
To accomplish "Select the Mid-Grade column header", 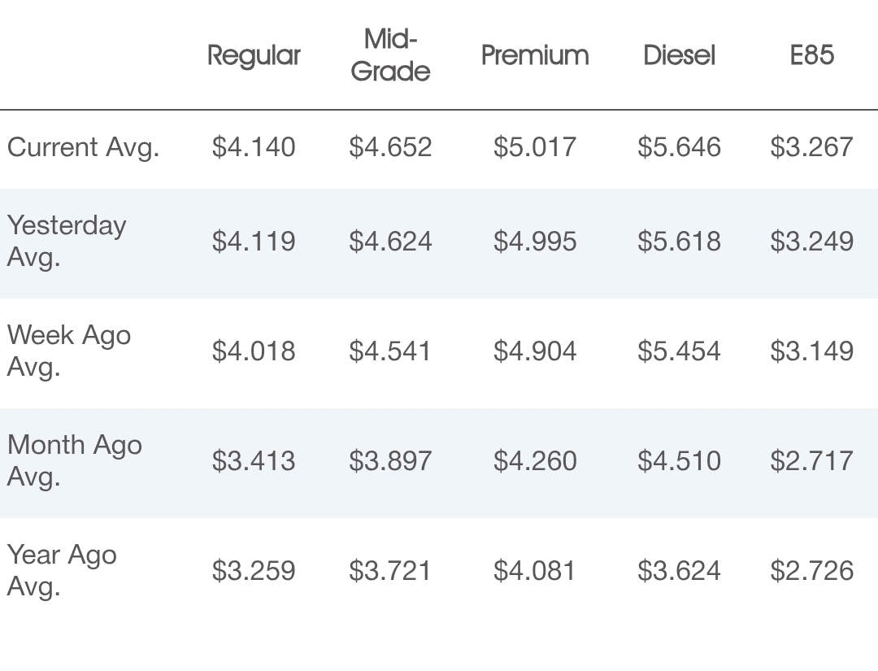I will tap(390, 55).
